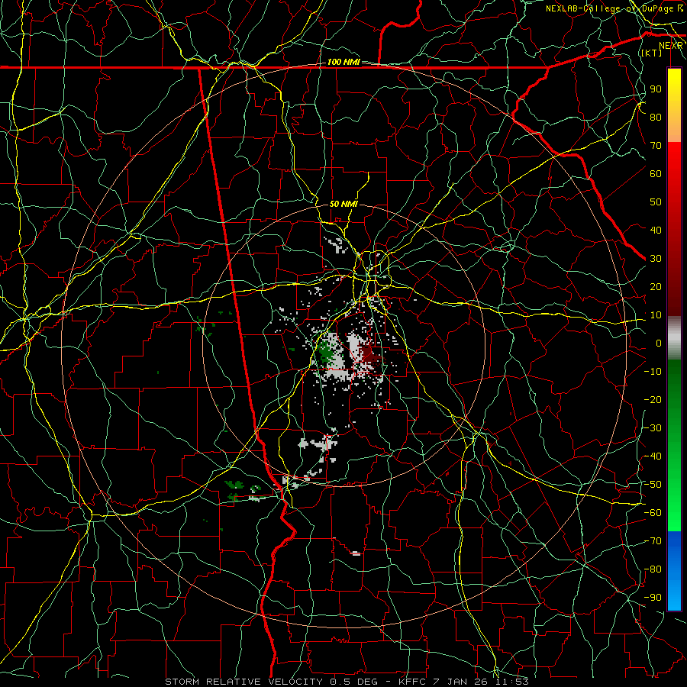Click the [KT] units label above the scale
Image resolution: width=687 pixels, height=687 pixels.
pyautogui.click(x=651, y=53)
